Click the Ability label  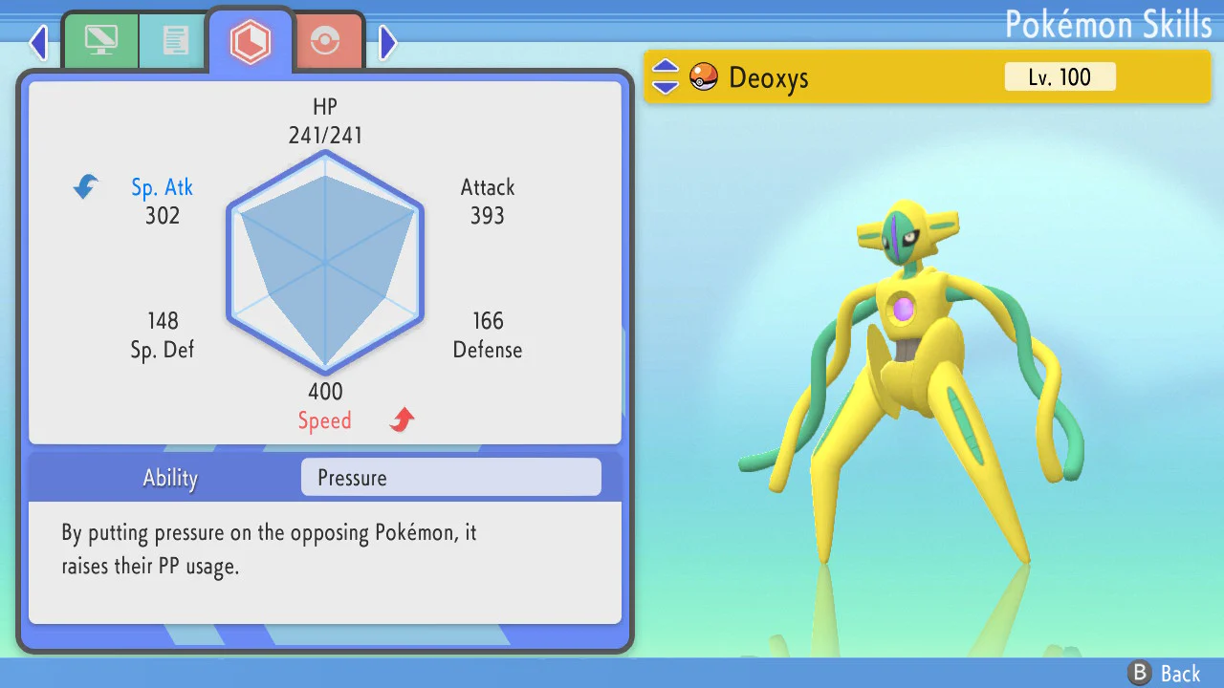coord(170,478)
